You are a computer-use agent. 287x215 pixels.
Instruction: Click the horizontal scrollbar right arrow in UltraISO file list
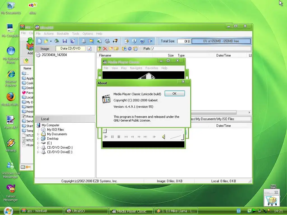pos(249,113)
